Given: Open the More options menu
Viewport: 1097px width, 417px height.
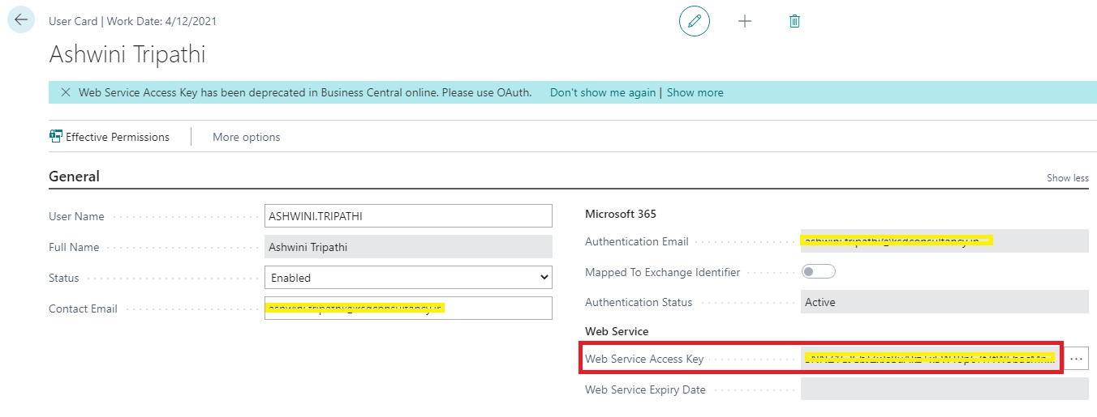Looking at the screenshot, I should click(246, 137).
